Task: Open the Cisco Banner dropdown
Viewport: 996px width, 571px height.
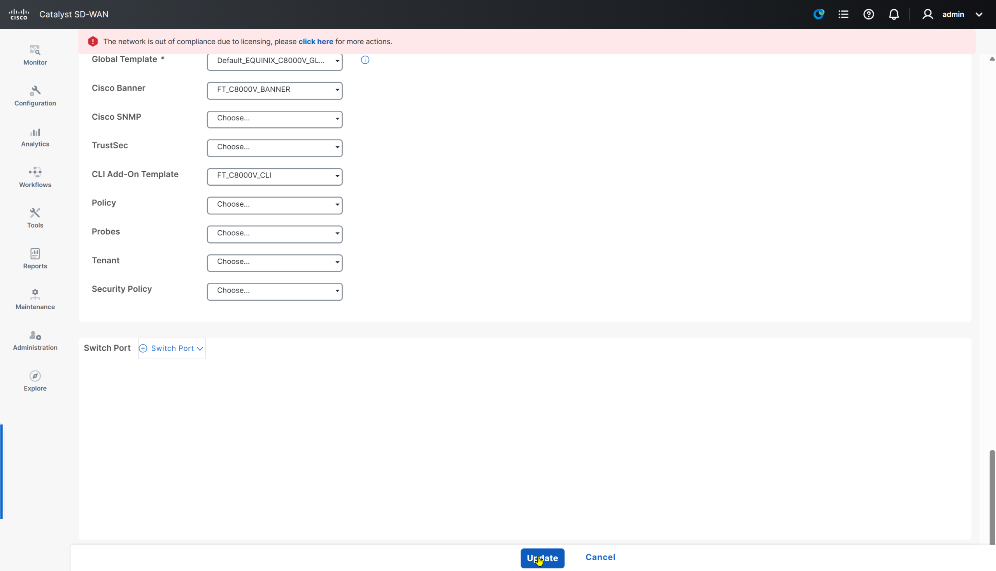Action: pyautogui.click(x=275, y=91)
